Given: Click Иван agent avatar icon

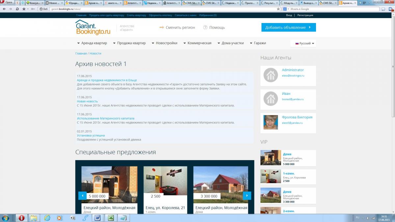Looking at the screenshot, I should click(x=271, y=98).
